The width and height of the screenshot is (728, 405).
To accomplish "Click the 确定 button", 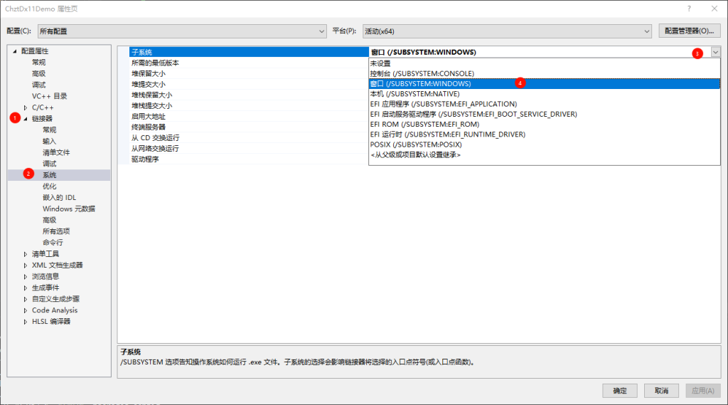I will (x=620, y=391).
